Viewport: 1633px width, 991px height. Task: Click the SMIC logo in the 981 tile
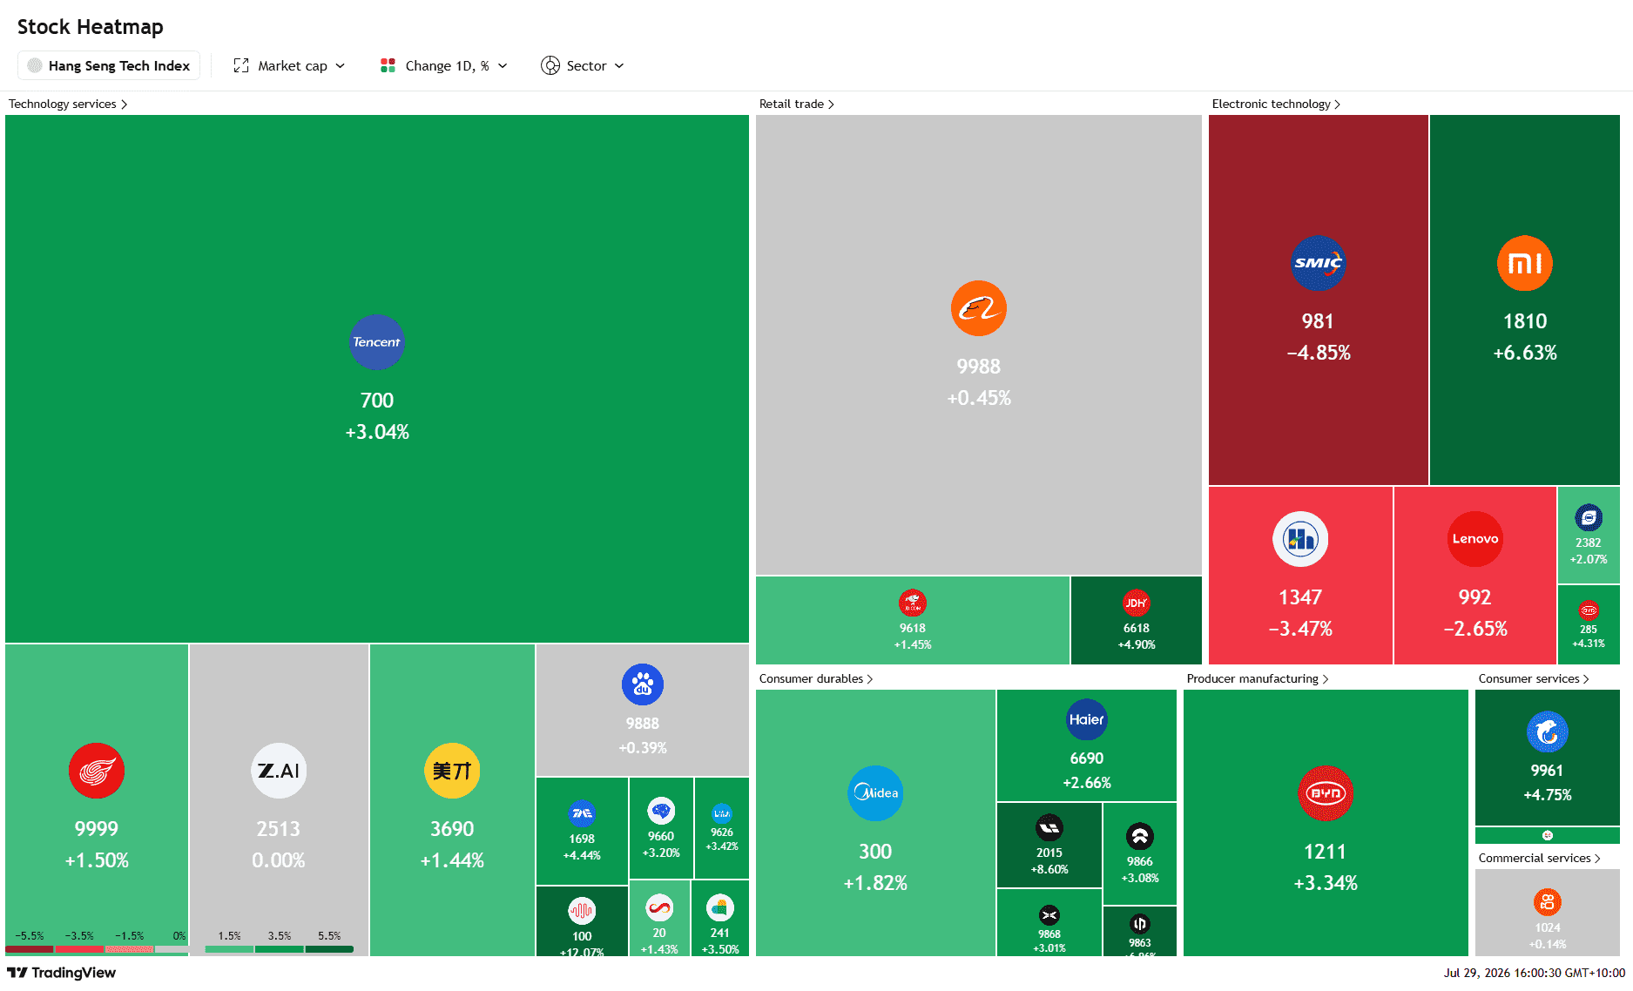click(x=1318, y=263)
